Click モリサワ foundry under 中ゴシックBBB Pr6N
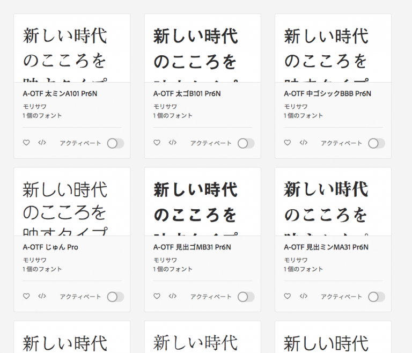Screen dimensions: 412x353 tap(296, 106)
